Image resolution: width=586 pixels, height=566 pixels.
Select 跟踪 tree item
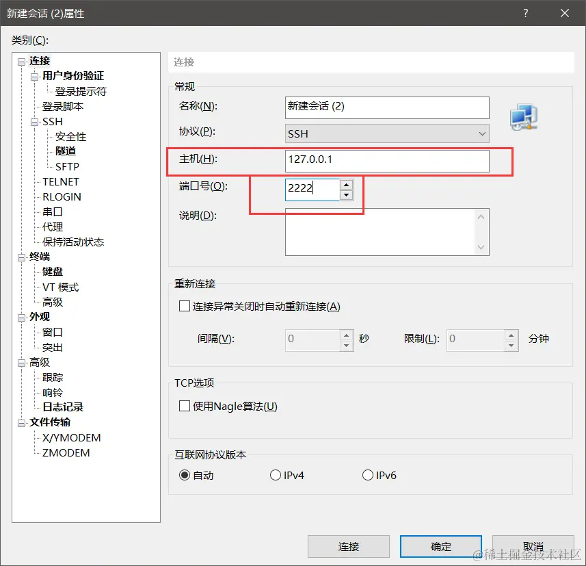[53, 378]
